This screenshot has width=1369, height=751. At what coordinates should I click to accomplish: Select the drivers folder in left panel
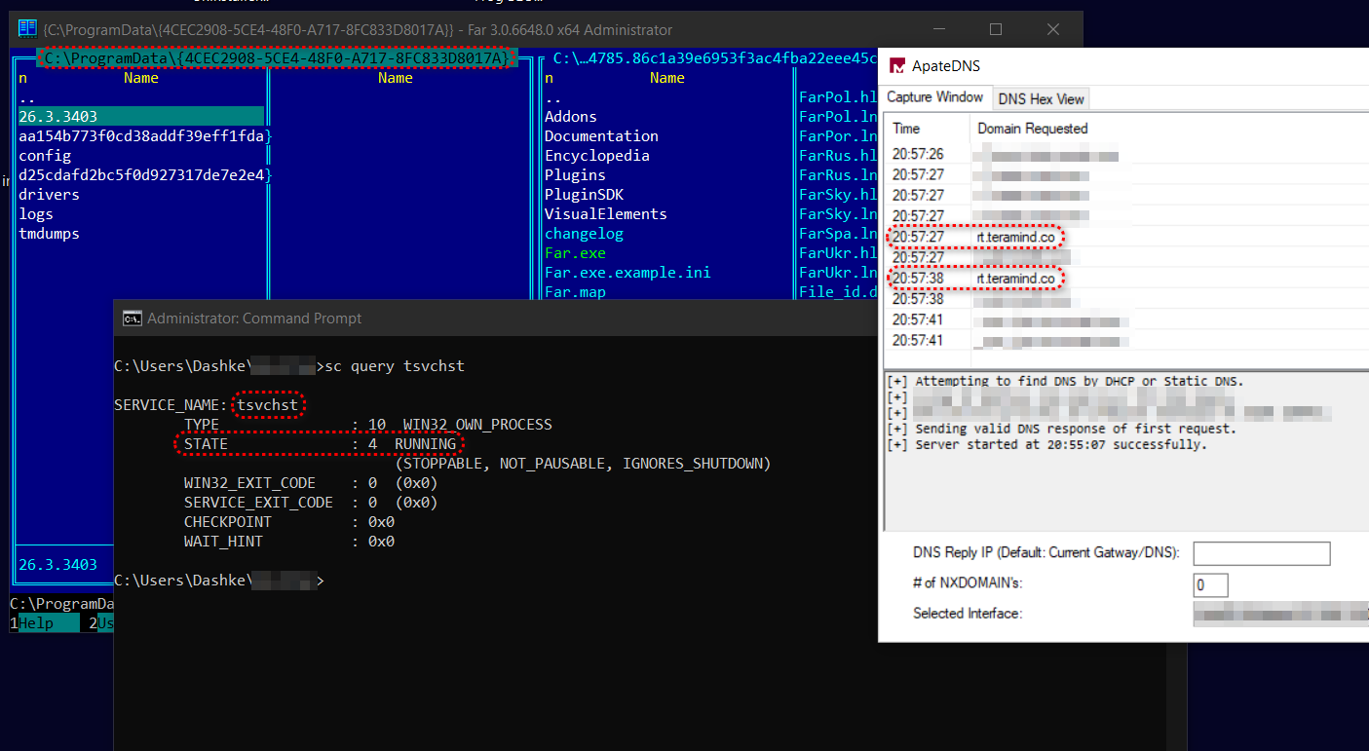coord(49,195)
